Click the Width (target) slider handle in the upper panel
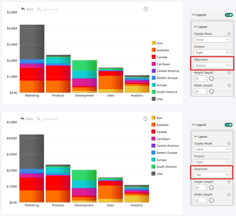The width and height of the screenshot is (236, 216). pyautogui.click(x=211, y=91)
